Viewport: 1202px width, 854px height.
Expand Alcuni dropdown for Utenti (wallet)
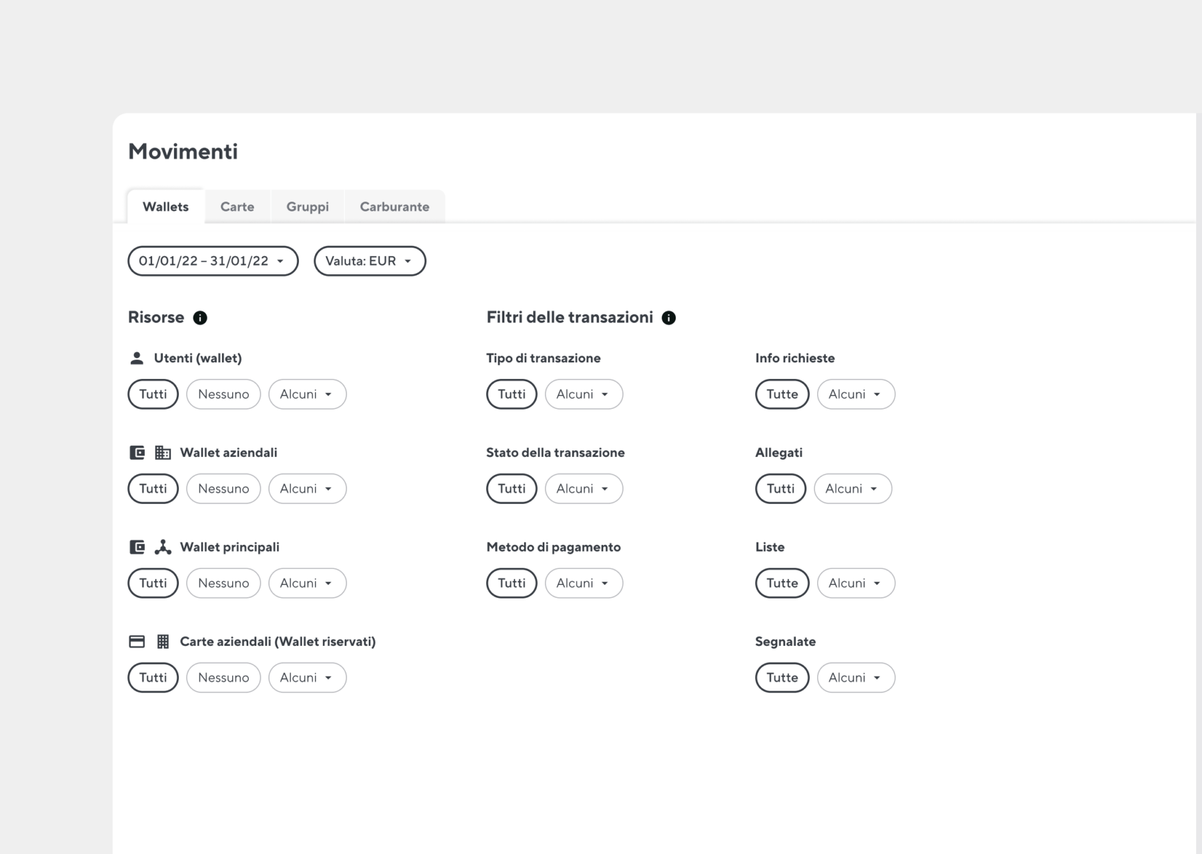pos(308,394)
